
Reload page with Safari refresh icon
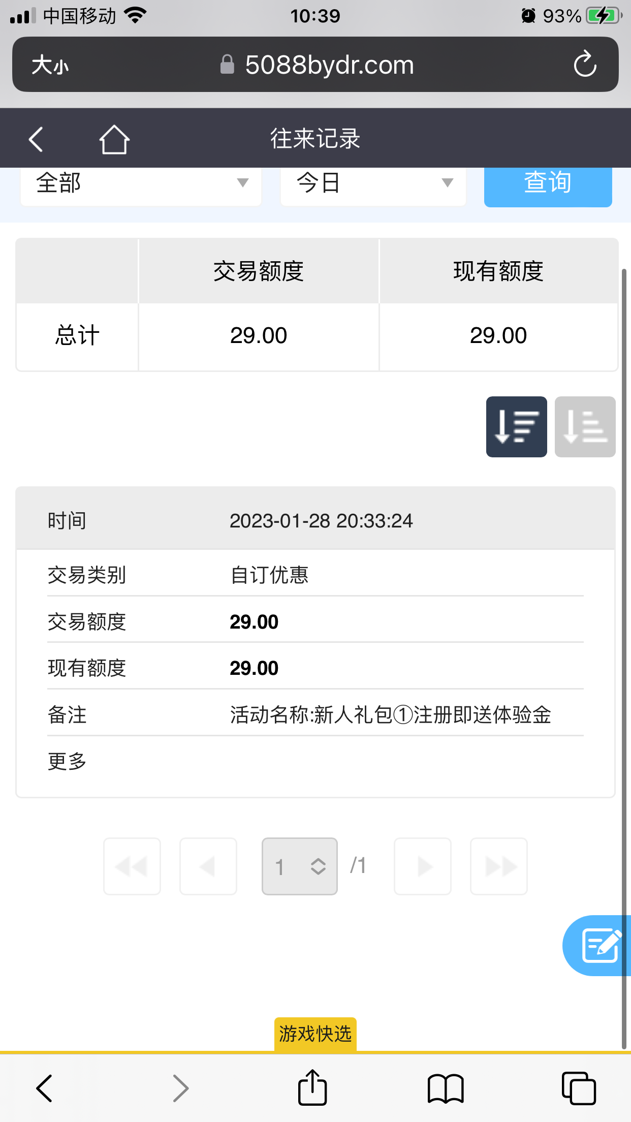(x=585, y=65)
